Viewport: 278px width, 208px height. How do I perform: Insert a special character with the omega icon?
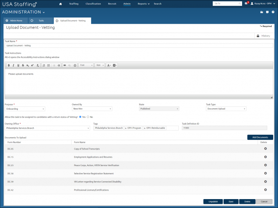(75, 65)
